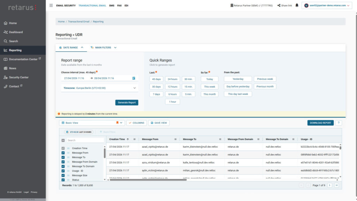Switch to the Main Filters tab
Image resolution: width=357 pixels, height=201 pixels.
103,47
